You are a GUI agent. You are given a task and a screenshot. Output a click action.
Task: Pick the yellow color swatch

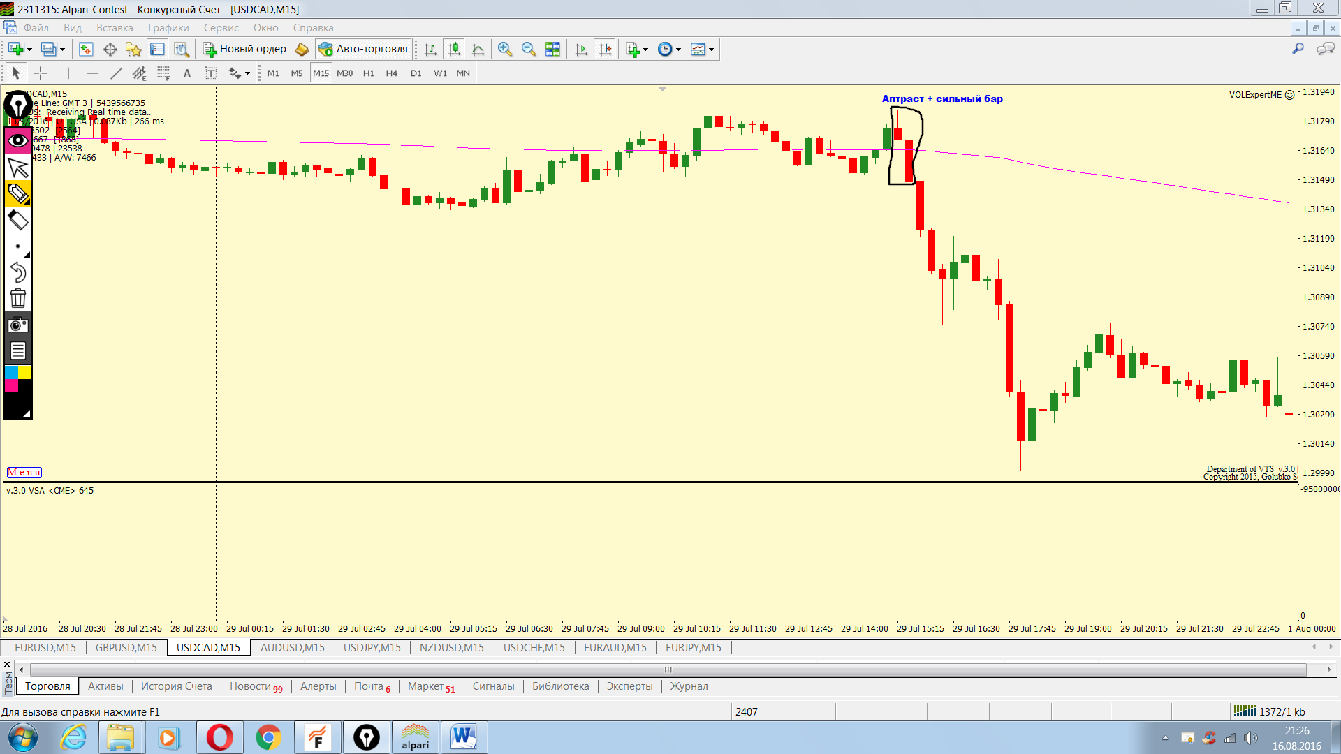[x=24, y=372]
